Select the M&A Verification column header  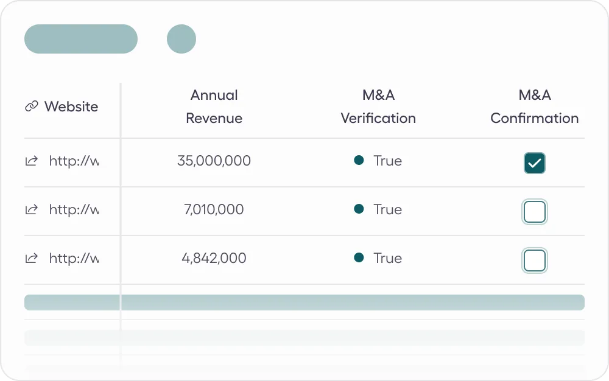tap(378, 107)
